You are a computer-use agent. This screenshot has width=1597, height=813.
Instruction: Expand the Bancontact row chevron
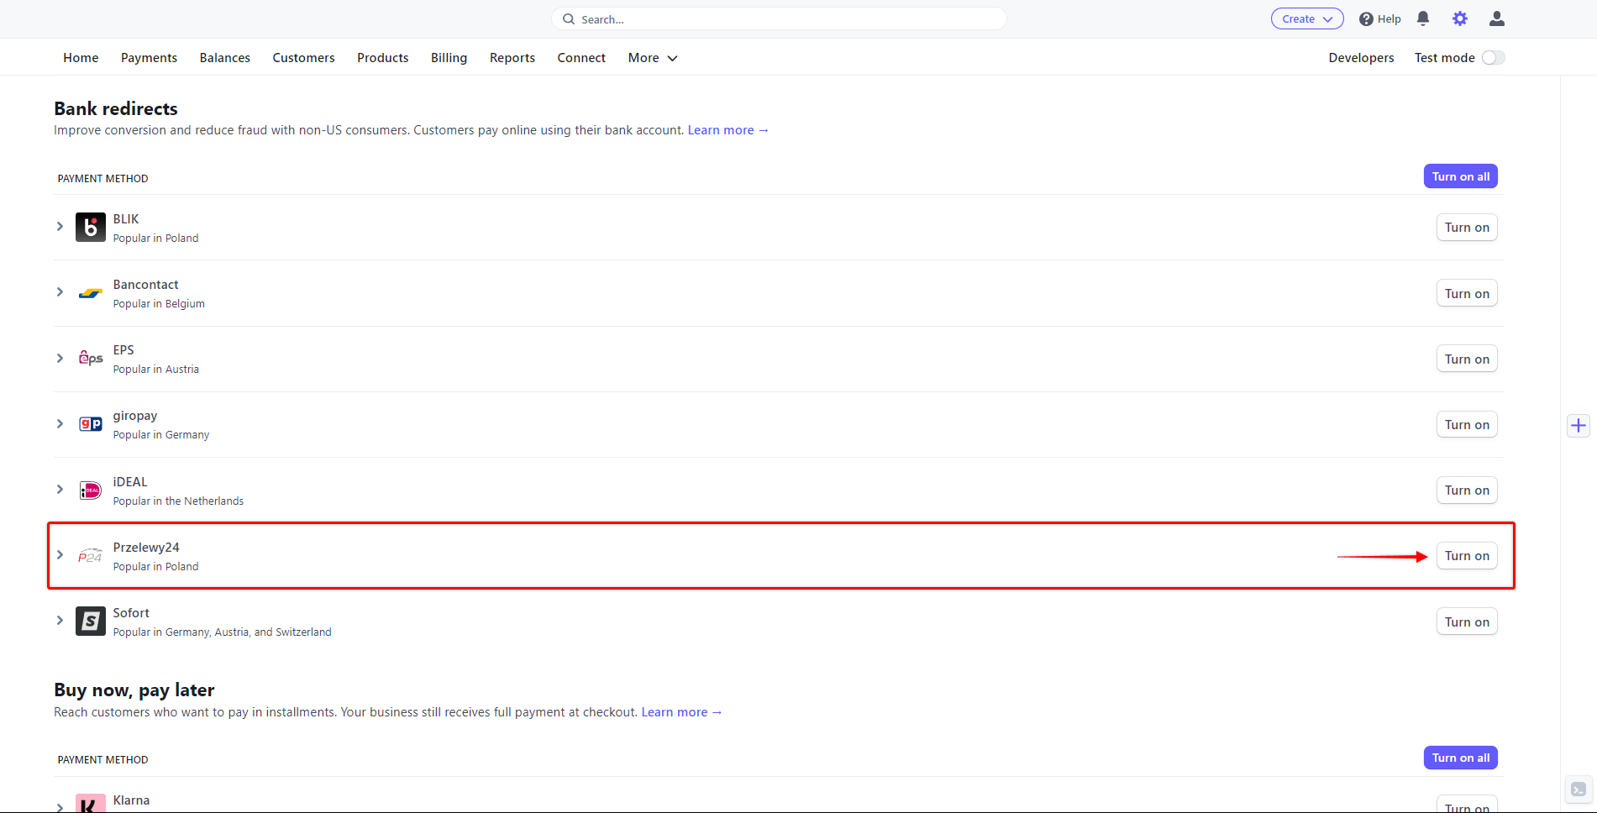(60, 292)
